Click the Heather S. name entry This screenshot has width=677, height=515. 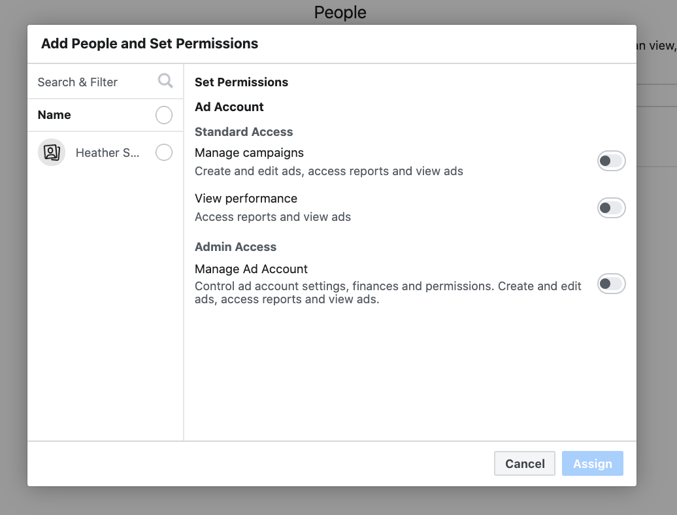pos(107,153)
